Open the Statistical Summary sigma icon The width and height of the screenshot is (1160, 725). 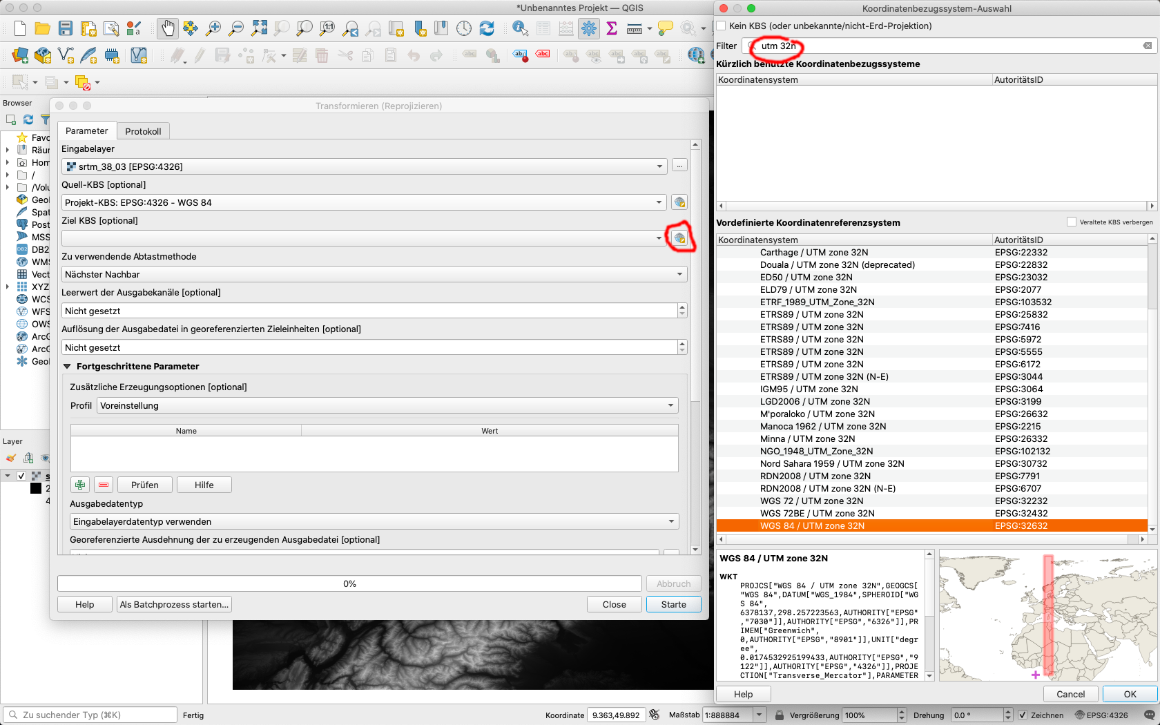click(612, 28)
